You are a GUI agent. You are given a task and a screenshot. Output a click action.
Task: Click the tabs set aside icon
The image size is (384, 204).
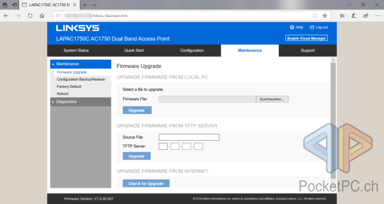(5, 5)
